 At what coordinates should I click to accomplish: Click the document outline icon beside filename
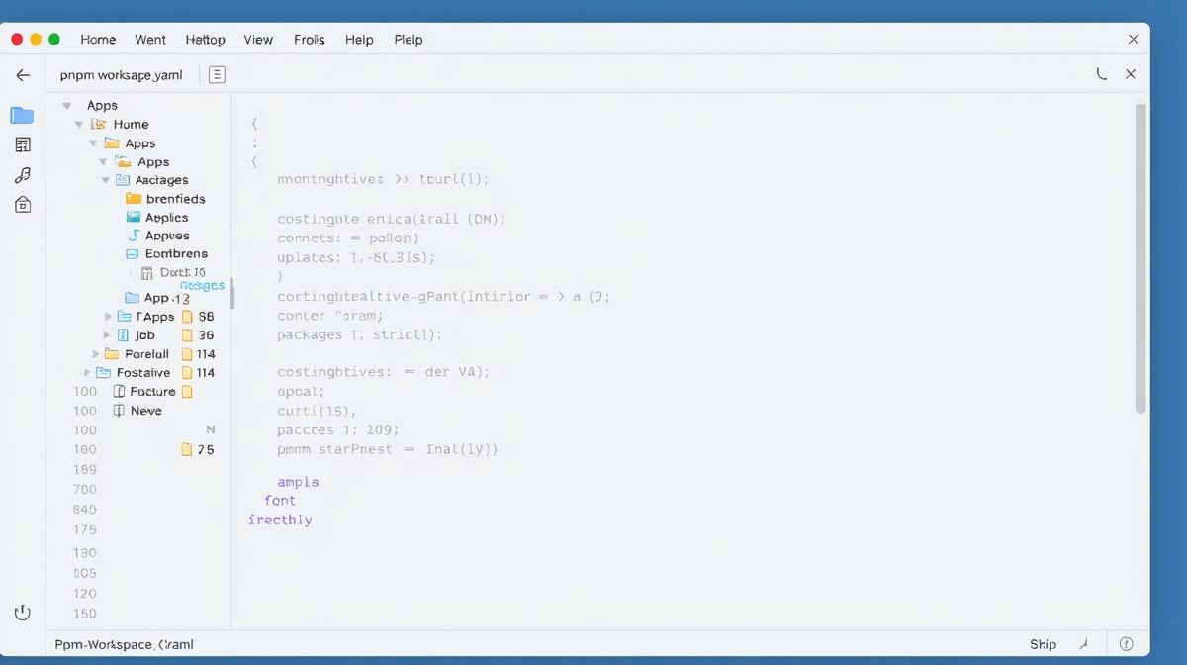(x=217, y=74)
